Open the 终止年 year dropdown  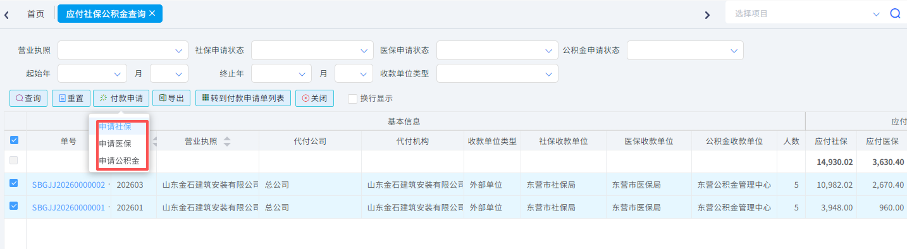click(x=282, y=73)
